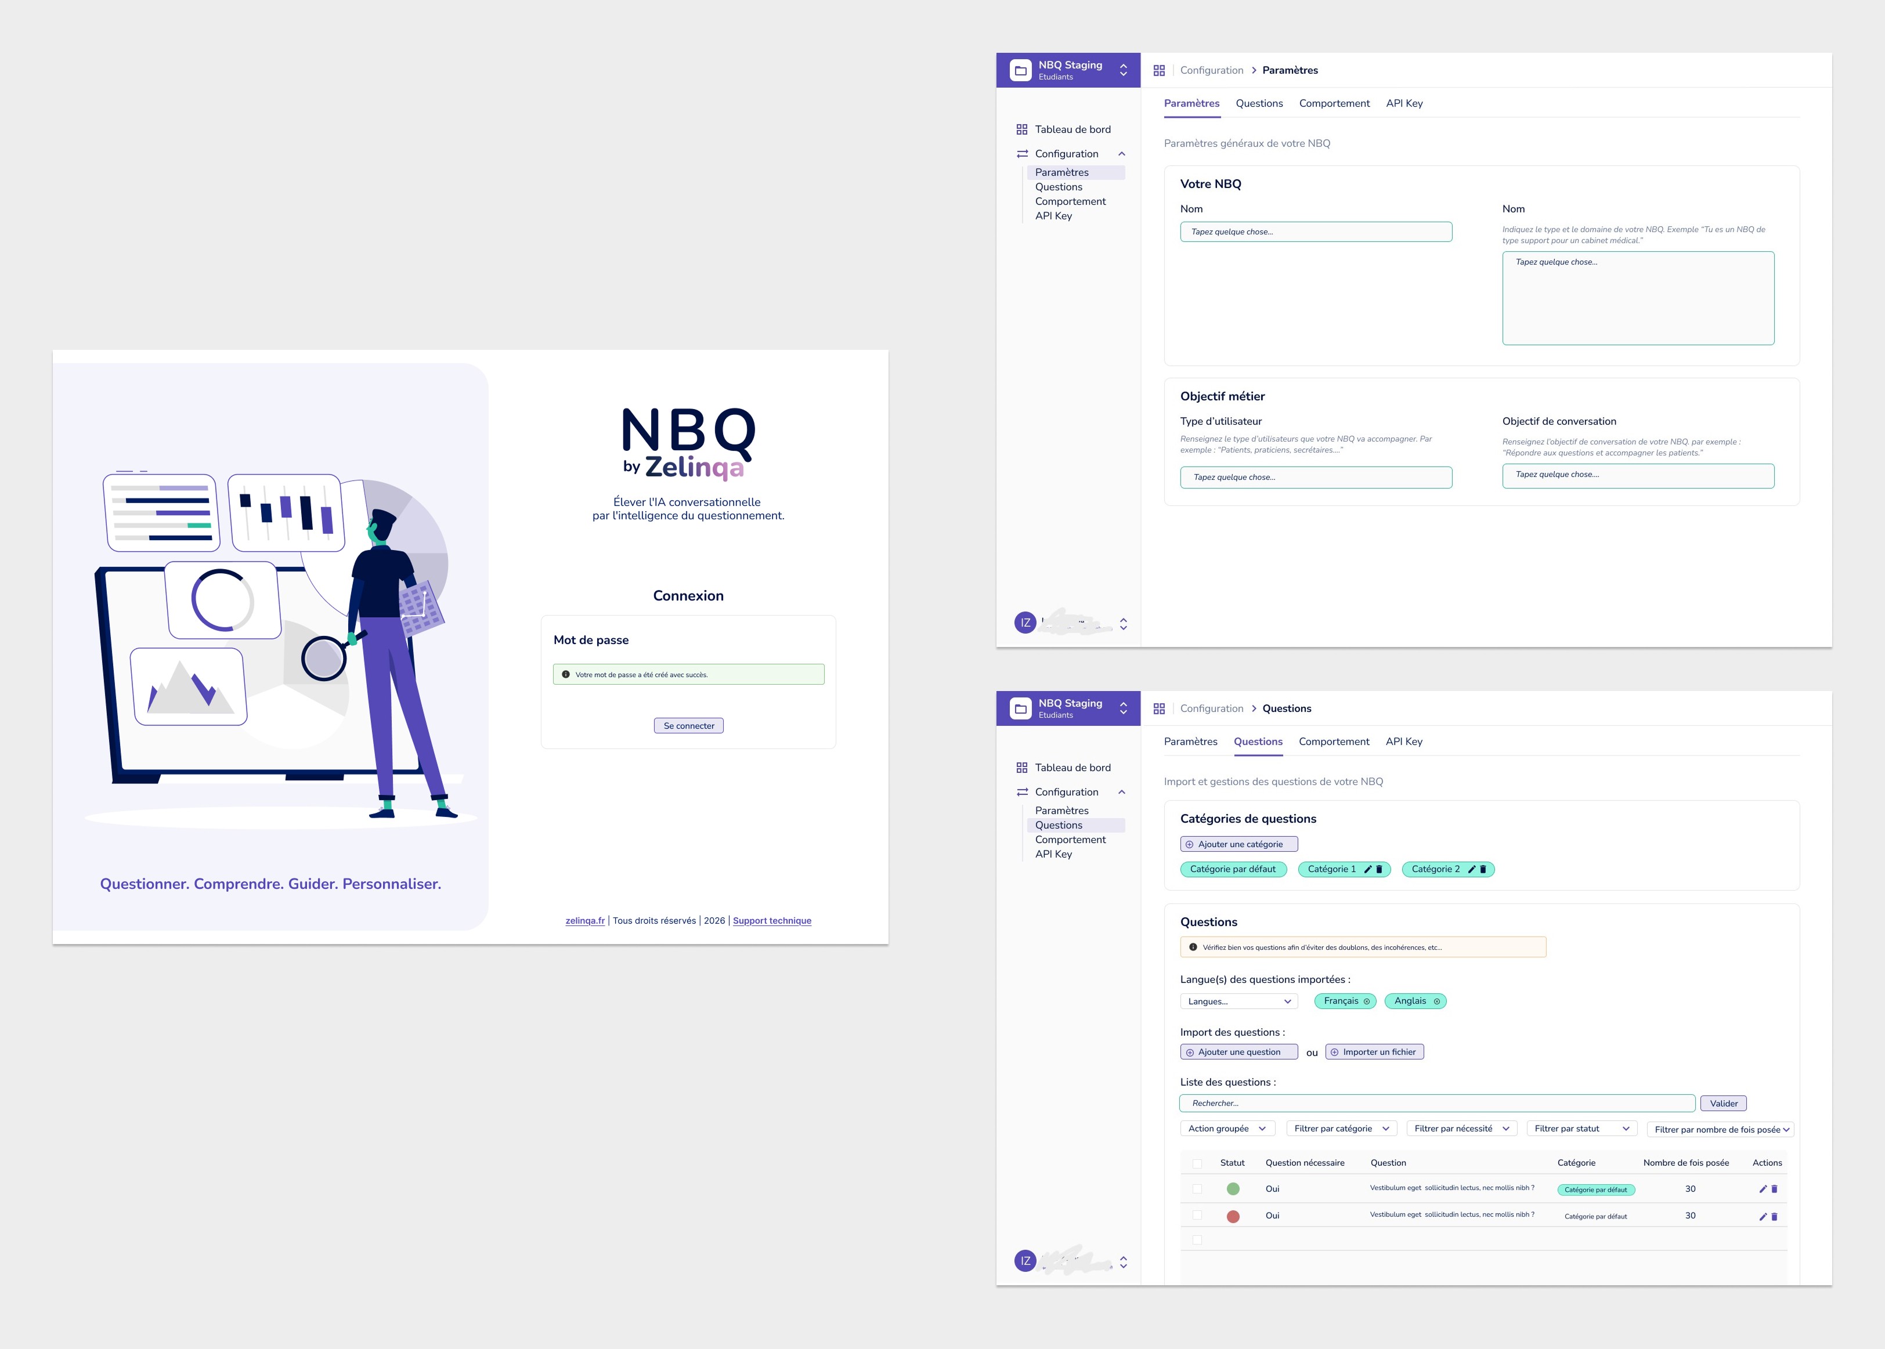The width and height of the screenshot is (1885, 1349).
Task: Edit the question with green status
Action: 1763,1189
